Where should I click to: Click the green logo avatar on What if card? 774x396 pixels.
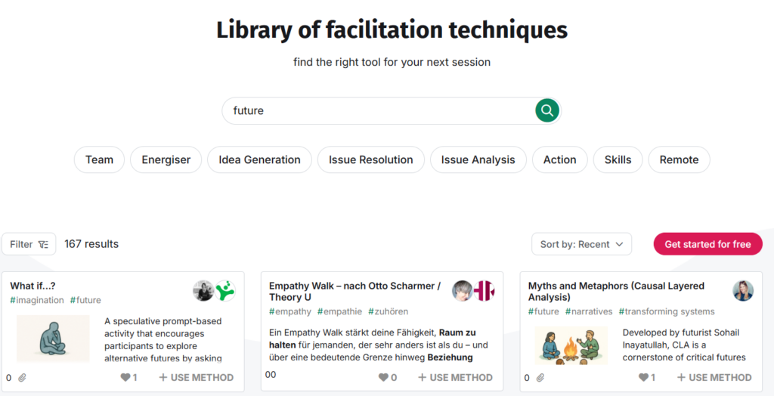point(225,291)
